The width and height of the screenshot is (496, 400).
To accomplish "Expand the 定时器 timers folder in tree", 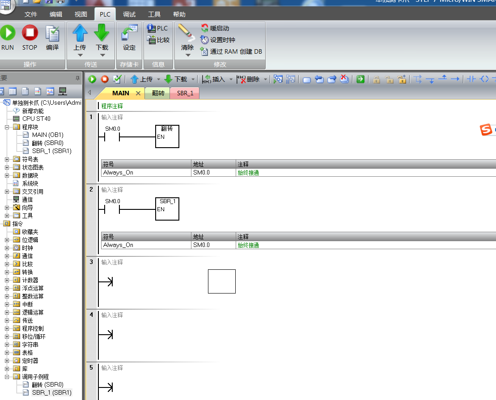I will point(7,361).
